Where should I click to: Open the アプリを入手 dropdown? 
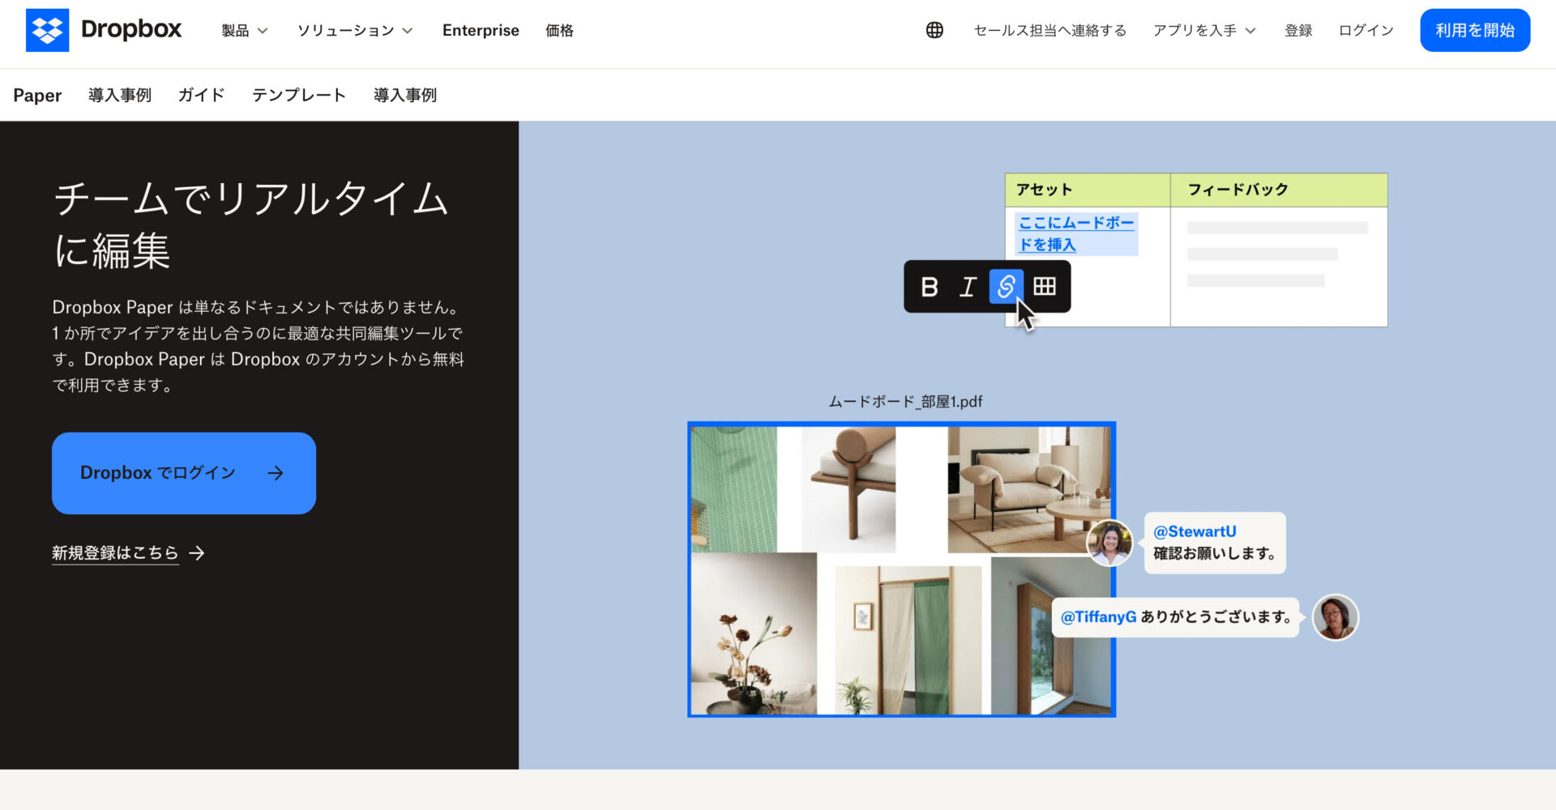tap(1203, 30)
